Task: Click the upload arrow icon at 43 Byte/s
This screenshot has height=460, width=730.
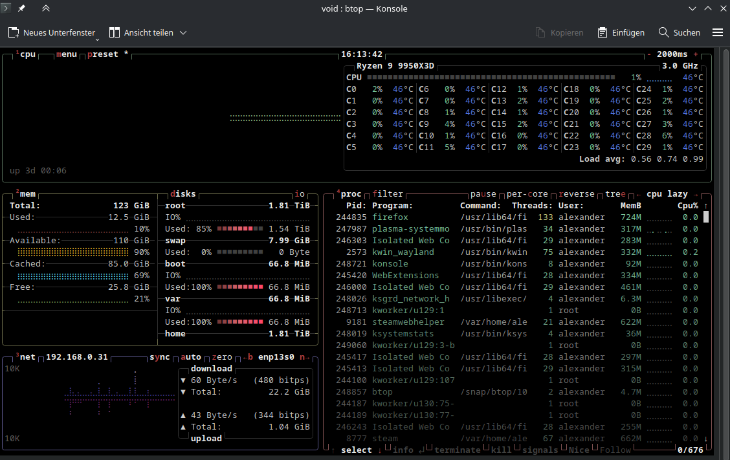Action: point(183,415)
